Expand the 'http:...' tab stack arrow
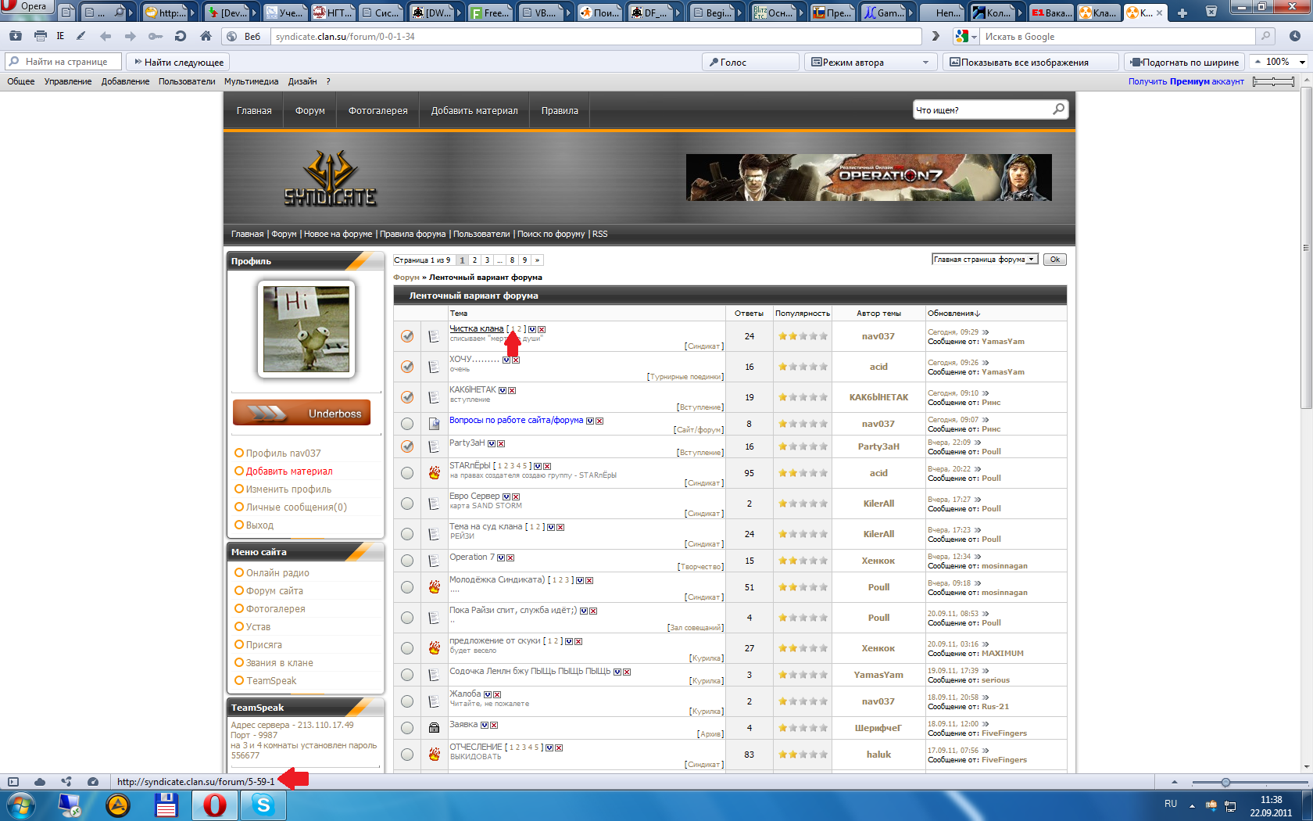Image resolution: width=1313 pixels, height=821 pixels. point(192,13)
